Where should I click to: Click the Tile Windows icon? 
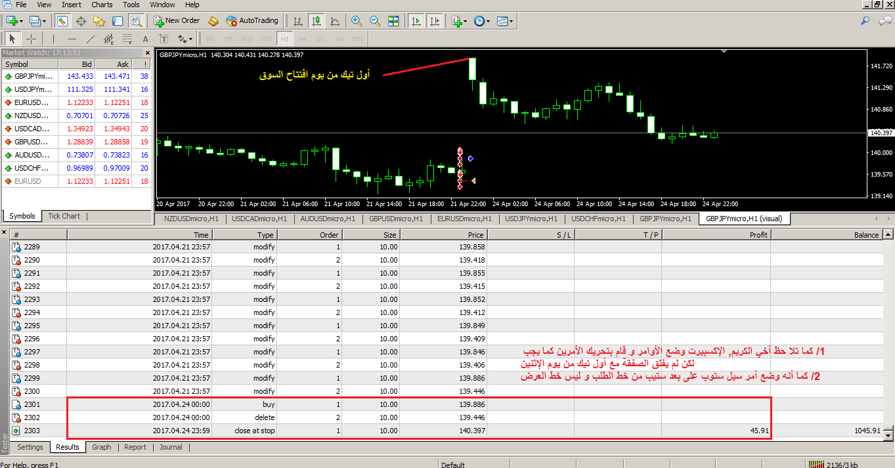393,21
